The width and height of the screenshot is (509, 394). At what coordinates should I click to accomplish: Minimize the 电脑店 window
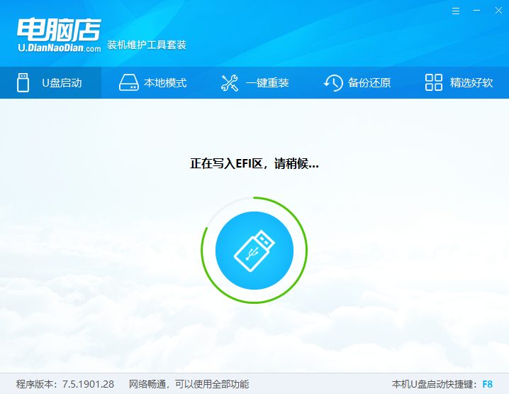point(475,12)
